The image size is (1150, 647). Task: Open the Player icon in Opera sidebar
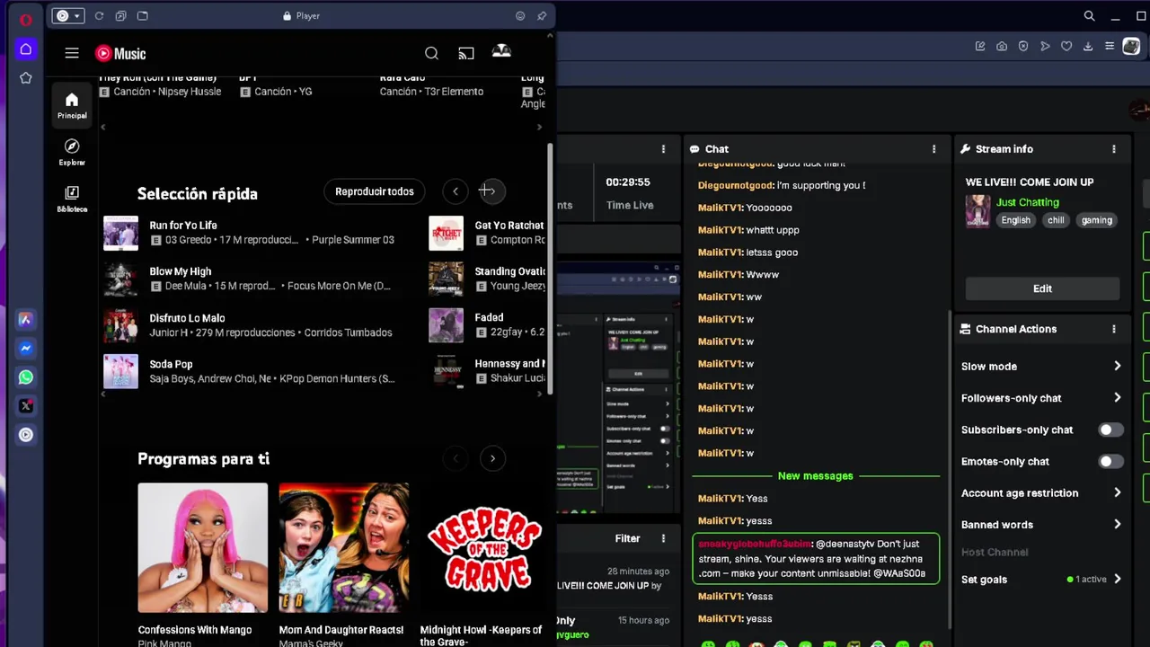[x=25, y=435]
